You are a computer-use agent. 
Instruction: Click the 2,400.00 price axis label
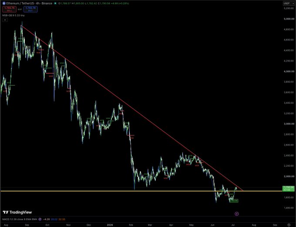coord(289,155)
